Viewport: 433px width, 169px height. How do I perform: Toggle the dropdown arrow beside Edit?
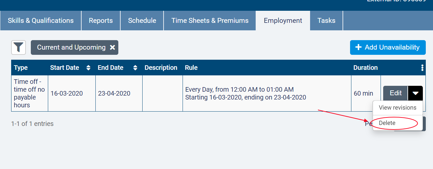click(x=415, y=93)
